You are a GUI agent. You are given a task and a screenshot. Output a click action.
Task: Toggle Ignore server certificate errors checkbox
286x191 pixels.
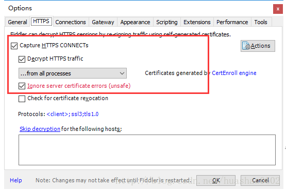[x=22, y=86]
